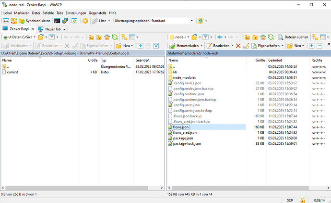Select the node_modules folder
The height and width of the screenshot is (203, 331).
tap(184, 77)
